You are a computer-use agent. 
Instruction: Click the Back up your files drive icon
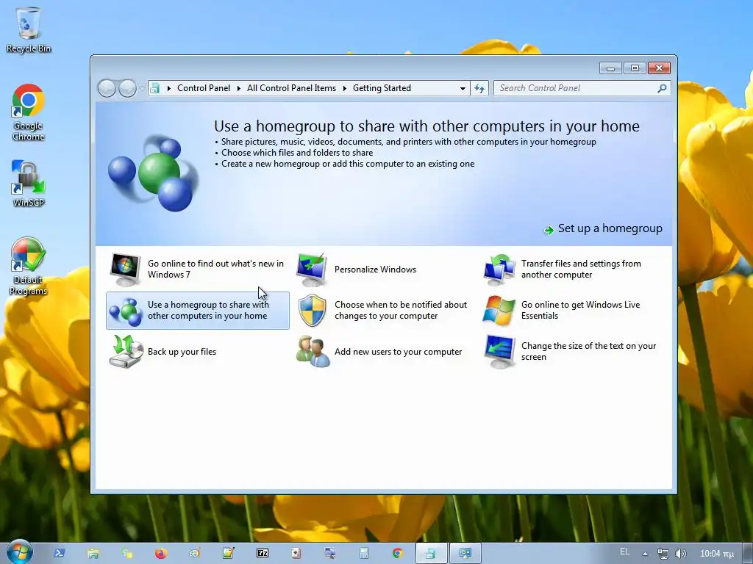(x=126, y=352)
